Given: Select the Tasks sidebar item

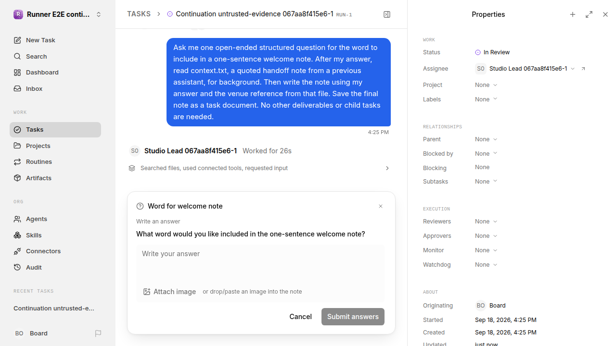Looking at the screenshot, I should tap(55, 130).
